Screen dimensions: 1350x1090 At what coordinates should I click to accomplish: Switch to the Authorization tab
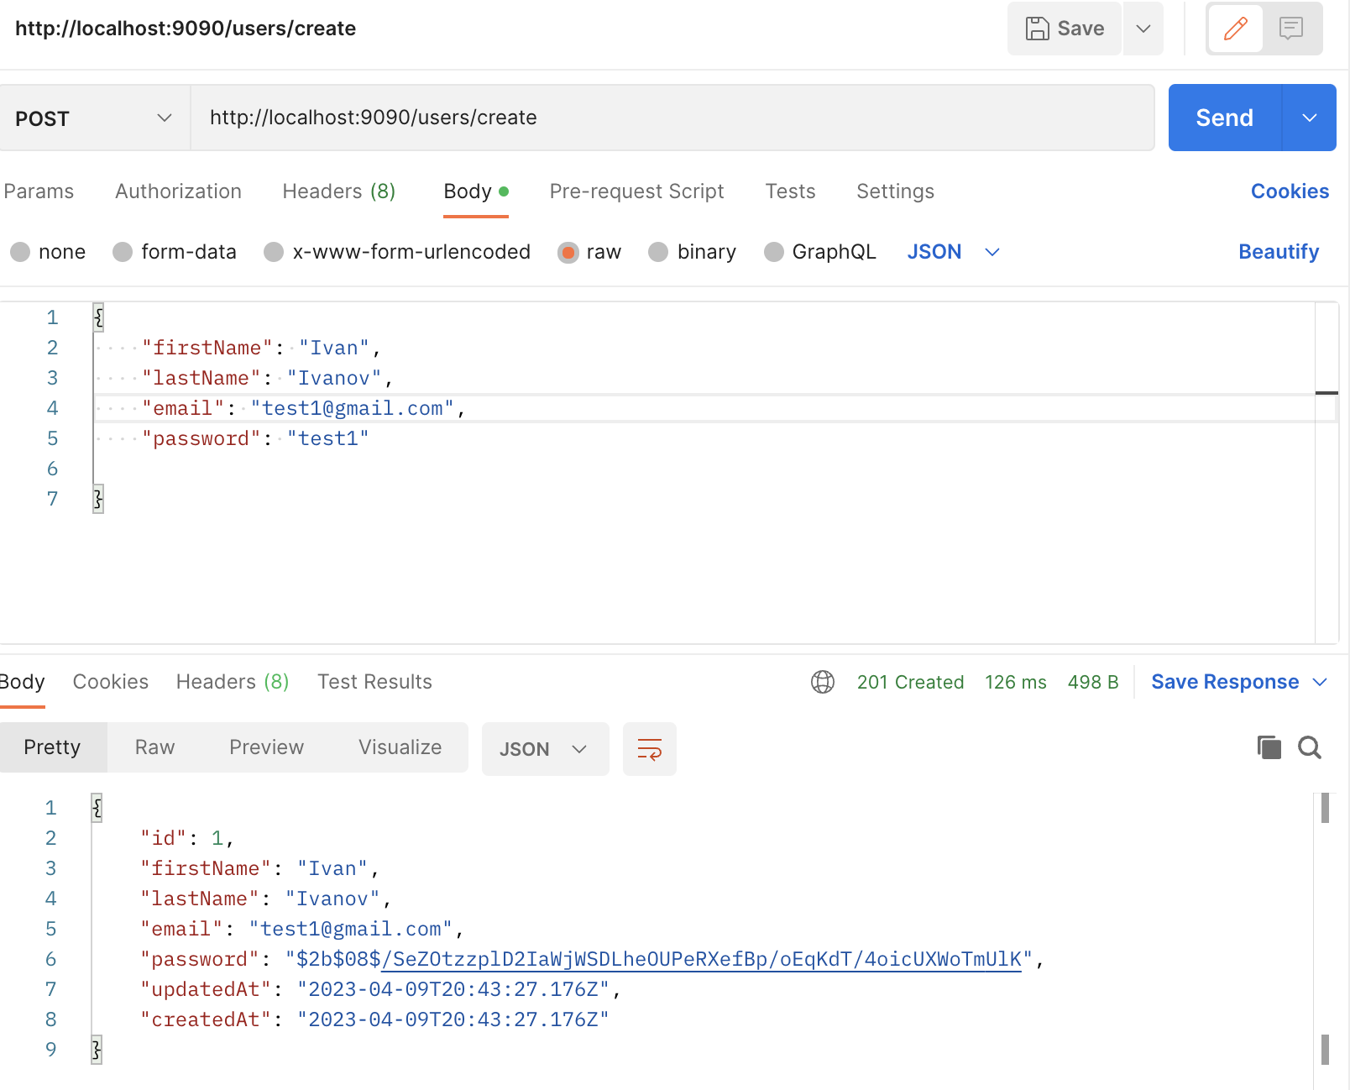(x=178, y=191)
